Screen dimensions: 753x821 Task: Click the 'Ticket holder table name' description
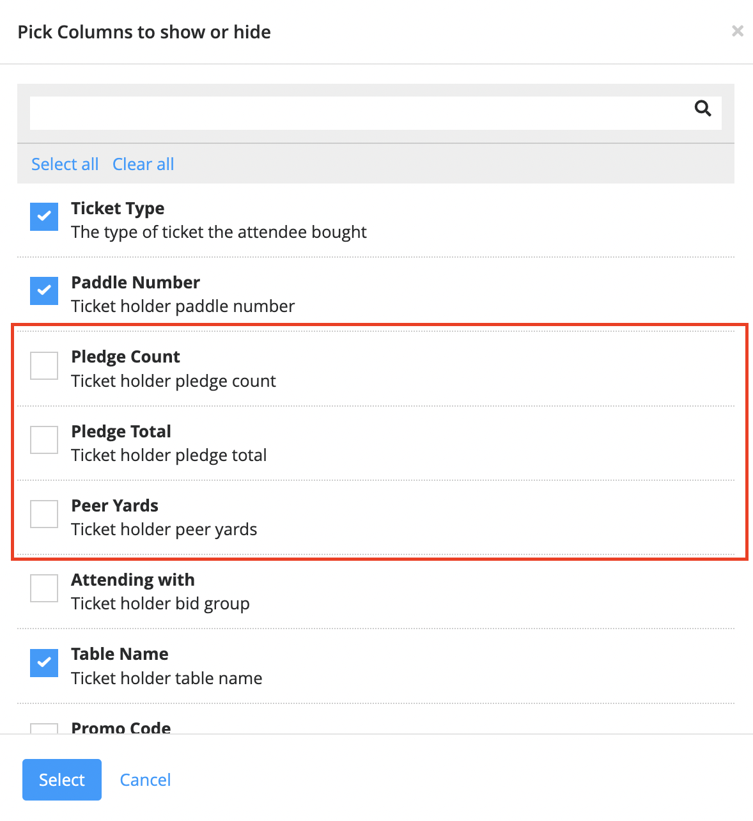[167, 678]
